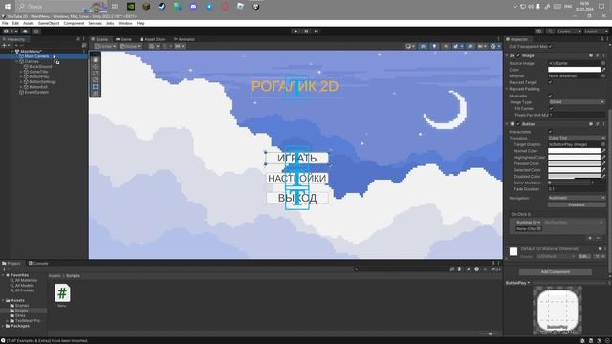Image resolution: width=612 pixels, height=344 pixels.
Task: Switch to the Animator tab
Action: click(x=185, y=39)
